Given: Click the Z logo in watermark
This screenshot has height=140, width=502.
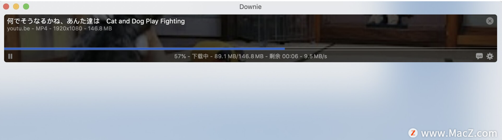Looking at the screenshot, I should click(x=413, y=133).
